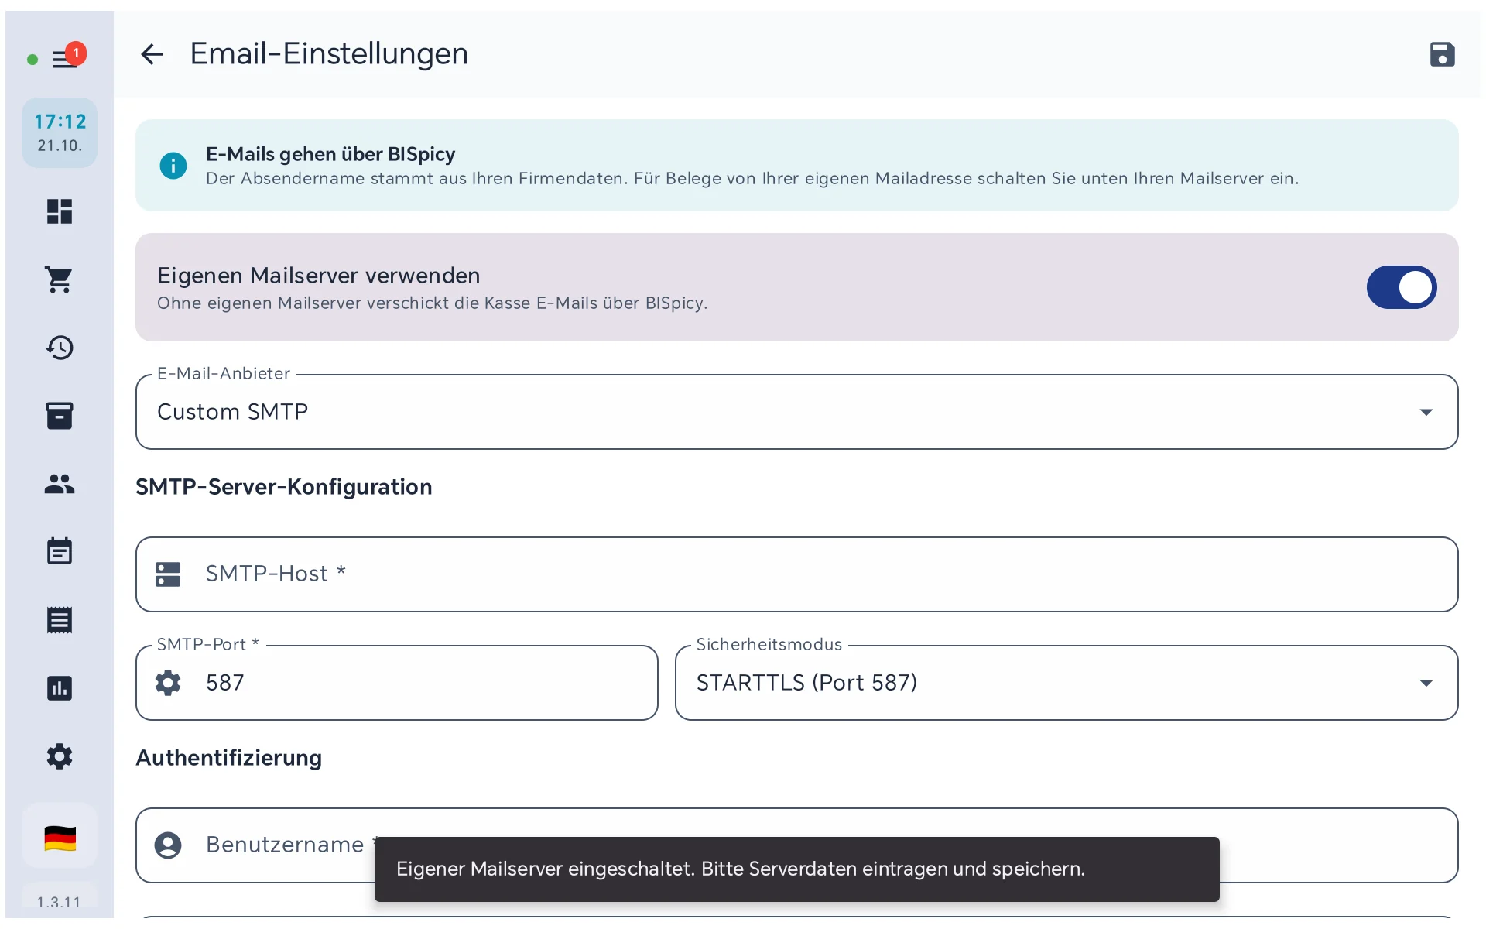This screenshot has height=929, width=1486.
Task: Click the 'E-Mails gehen über BISpicy' notice title
Action: point(330,154)
